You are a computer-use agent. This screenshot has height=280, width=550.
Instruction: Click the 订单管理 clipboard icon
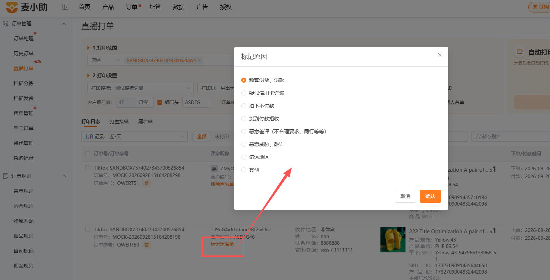pos(6,24)
